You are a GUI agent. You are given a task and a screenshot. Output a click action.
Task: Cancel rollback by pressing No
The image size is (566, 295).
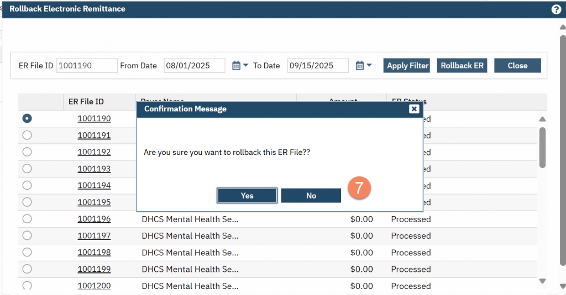311,196
